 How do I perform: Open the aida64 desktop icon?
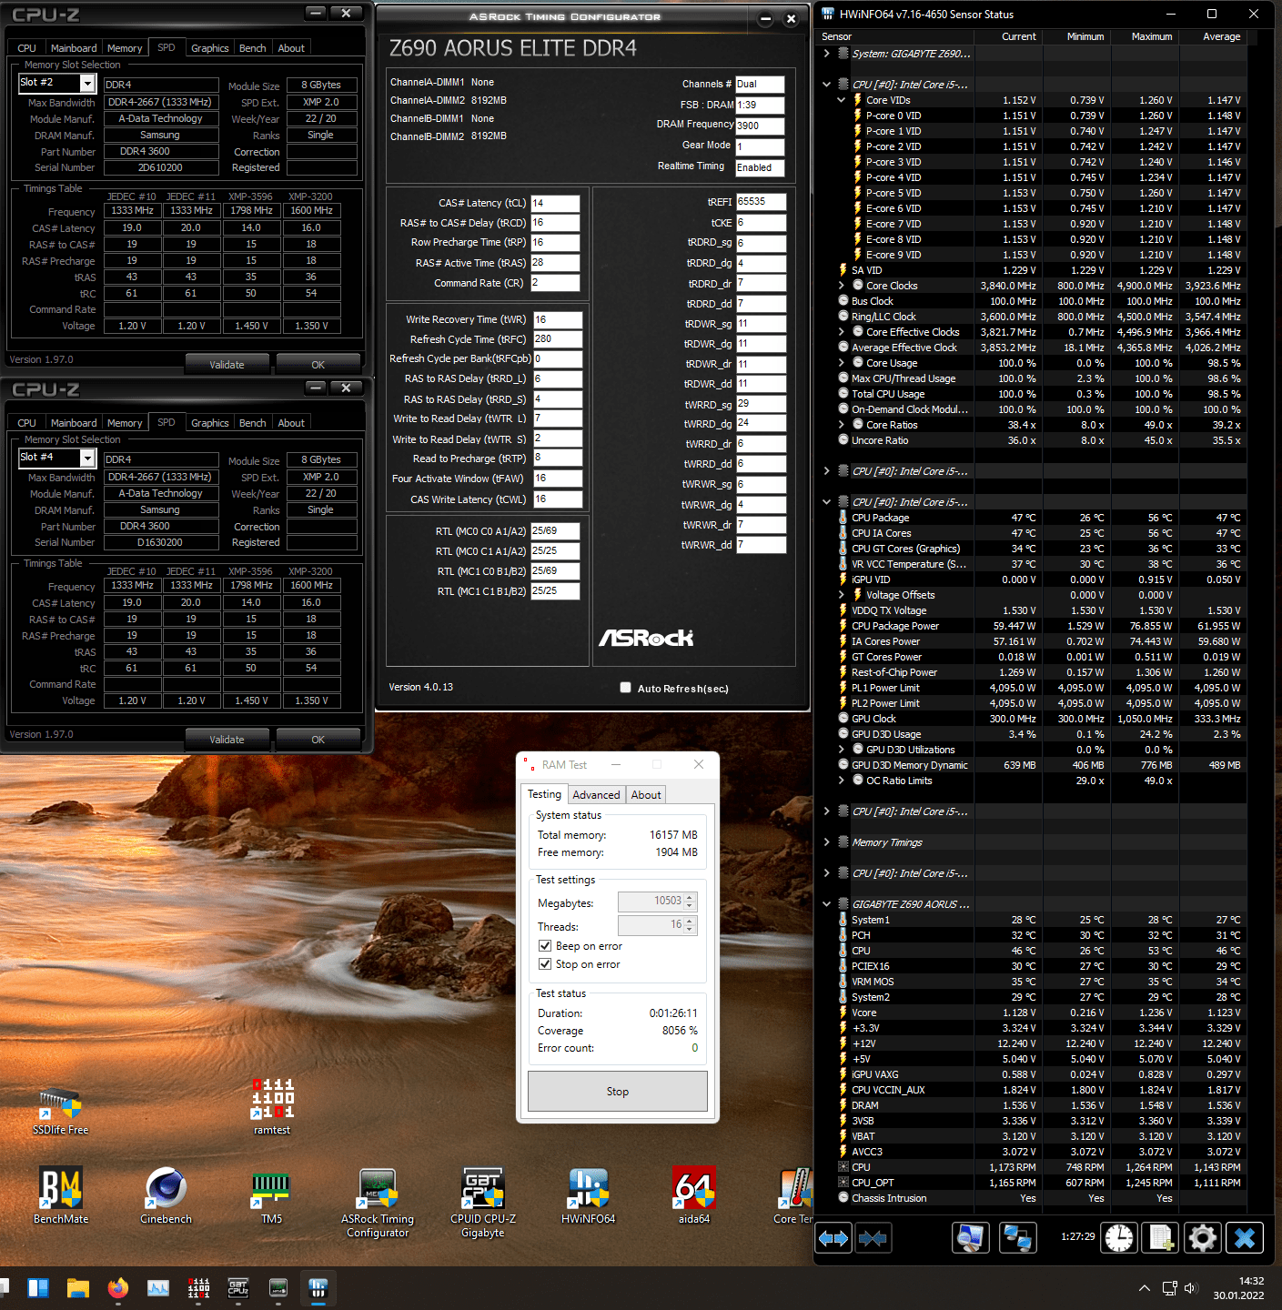(x=693, y=1195)
